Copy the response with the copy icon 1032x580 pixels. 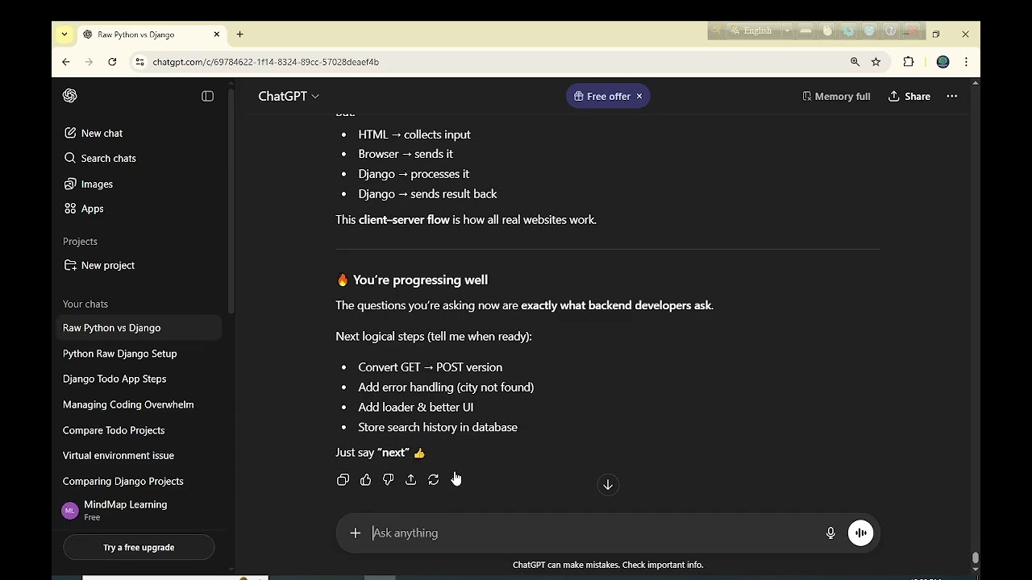(343, 479)
